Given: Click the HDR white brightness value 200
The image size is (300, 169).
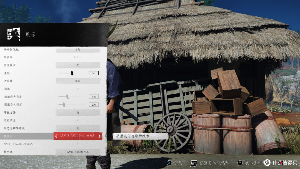Looking at the screenshot, I should 94,105.
